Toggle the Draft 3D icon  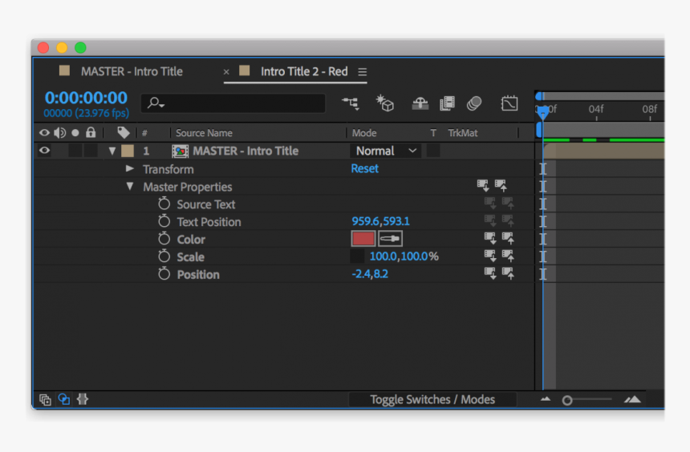384,103
